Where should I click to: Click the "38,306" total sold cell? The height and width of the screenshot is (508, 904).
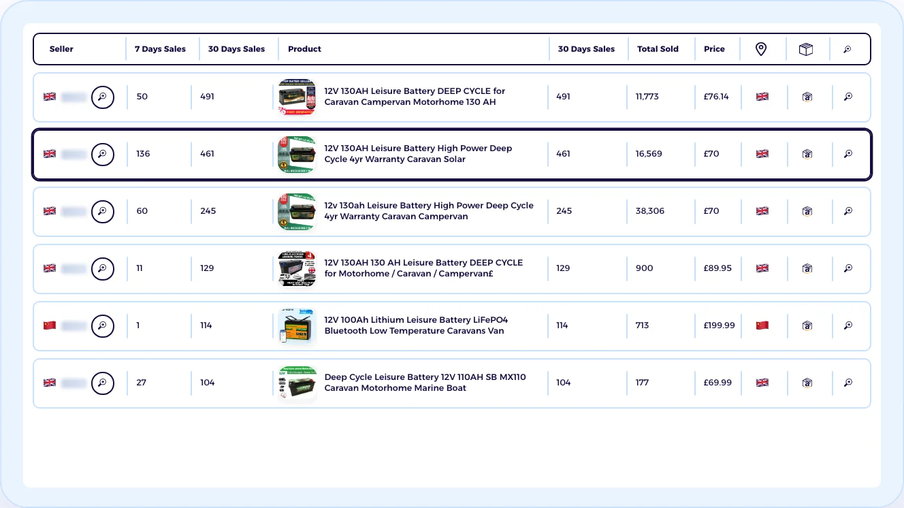pyautogui.click(x=650, y=211)
